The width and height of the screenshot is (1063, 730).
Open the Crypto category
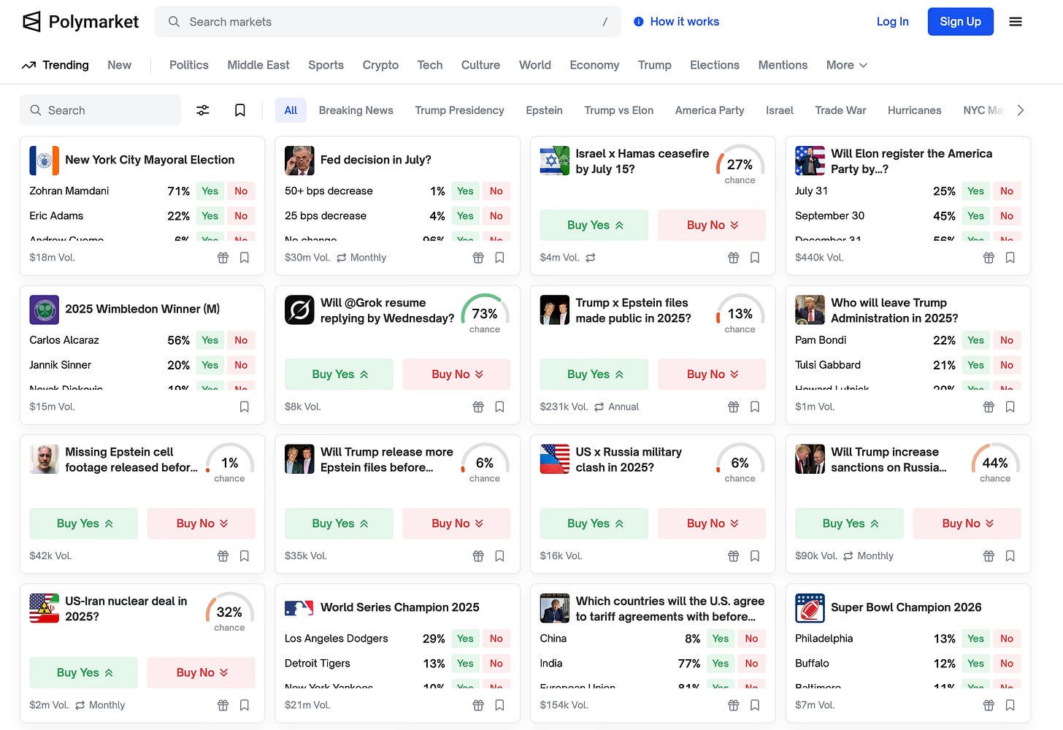pyautogui.click(x=380, y=65)
